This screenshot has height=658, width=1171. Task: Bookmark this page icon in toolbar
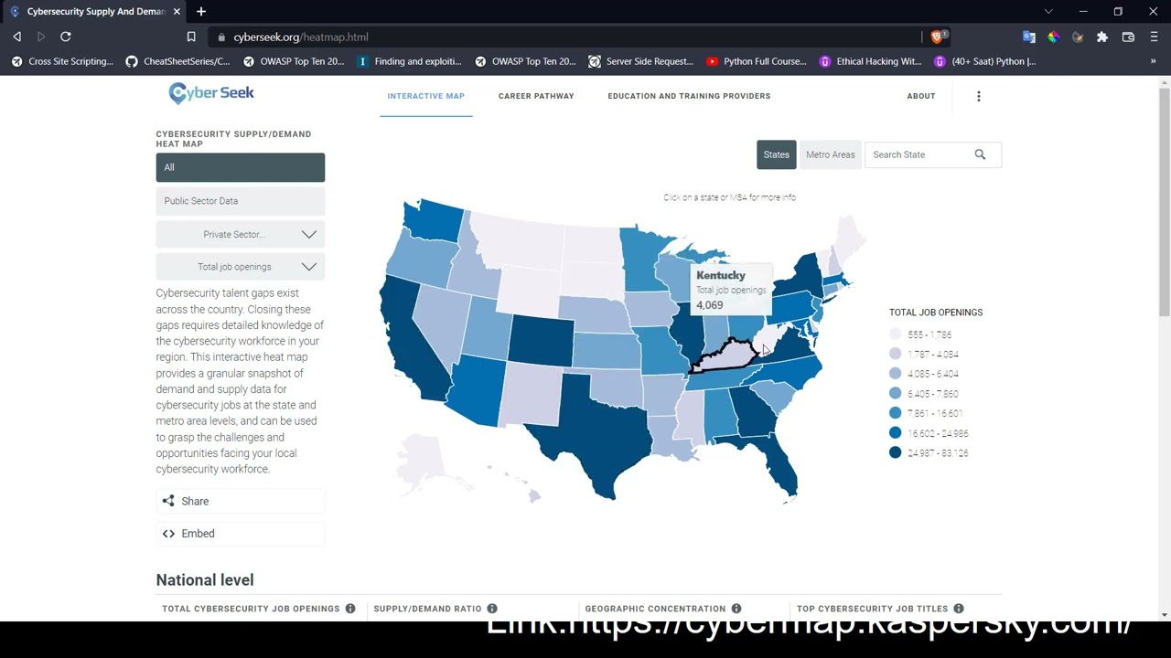coord(191,37)
